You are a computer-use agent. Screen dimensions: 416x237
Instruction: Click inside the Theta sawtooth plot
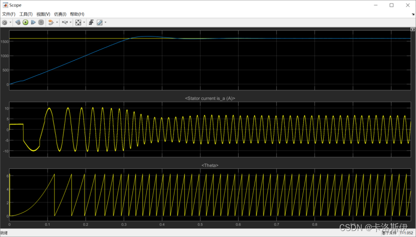point(210,195)
